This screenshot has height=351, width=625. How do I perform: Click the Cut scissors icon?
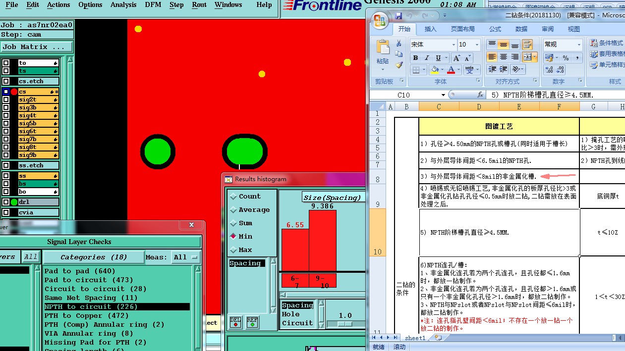click(x=399, y=44)
